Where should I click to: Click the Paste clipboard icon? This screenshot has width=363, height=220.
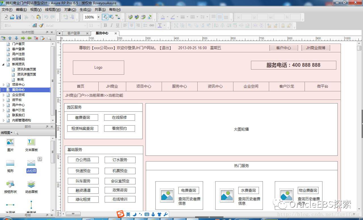39,17
